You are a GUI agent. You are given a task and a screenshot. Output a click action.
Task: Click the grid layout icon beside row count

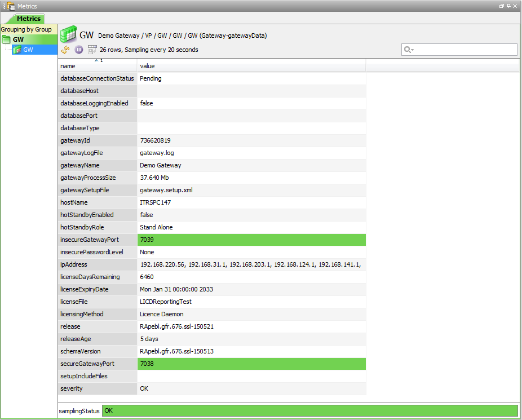pyautogui.click(x=92, y=50)
